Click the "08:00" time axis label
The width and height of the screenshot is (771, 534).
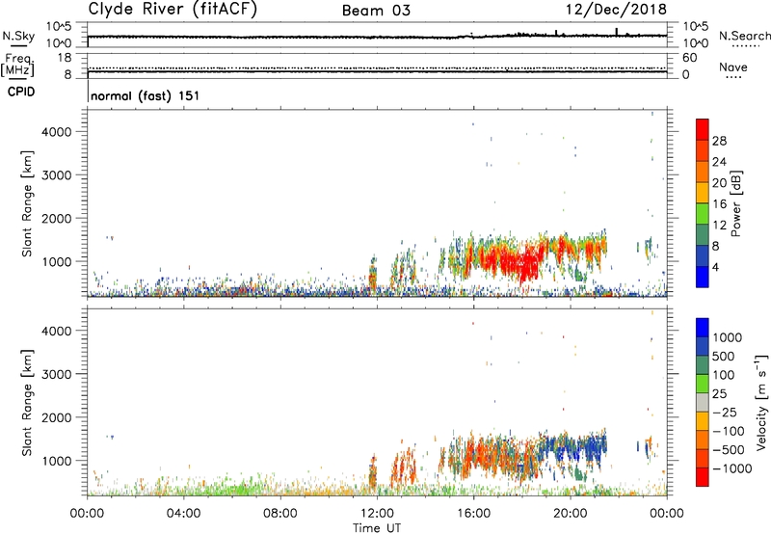280,514
